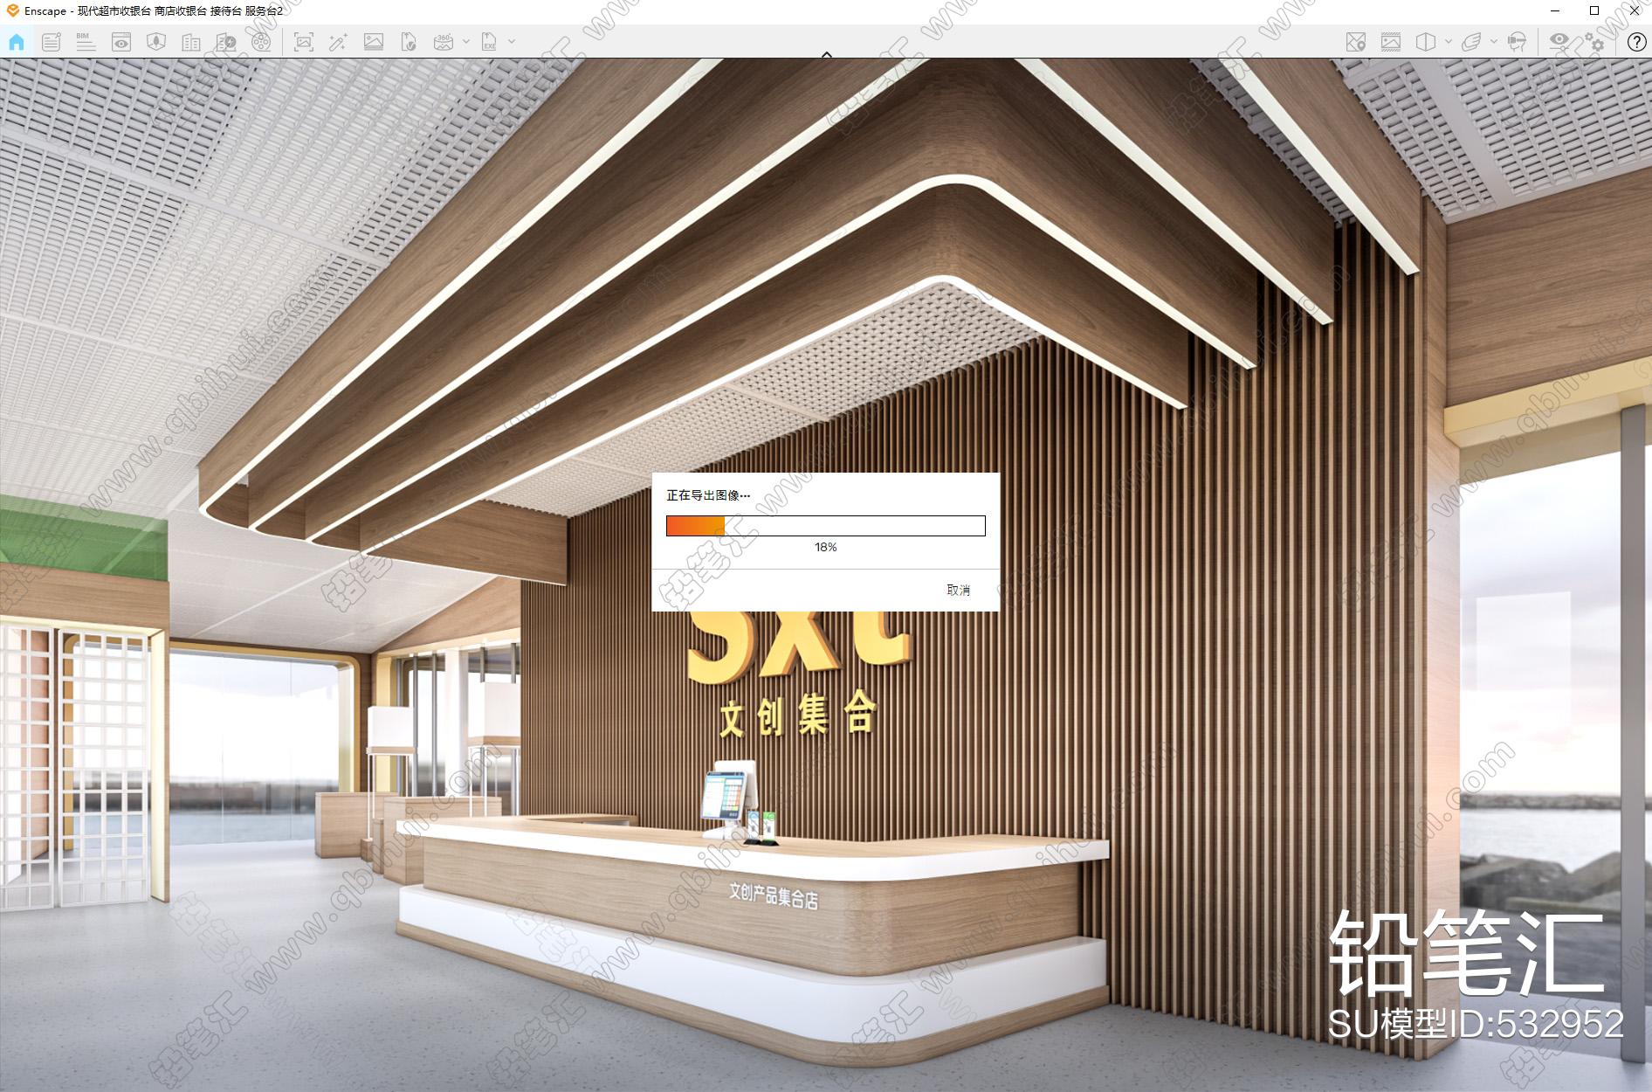
Task: Click the screenshot capture icon
Action: [303, 41]
